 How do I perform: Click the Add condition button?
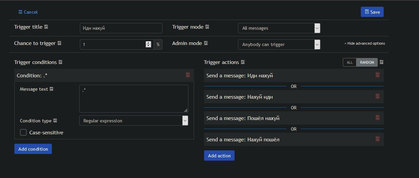(33, 149)
